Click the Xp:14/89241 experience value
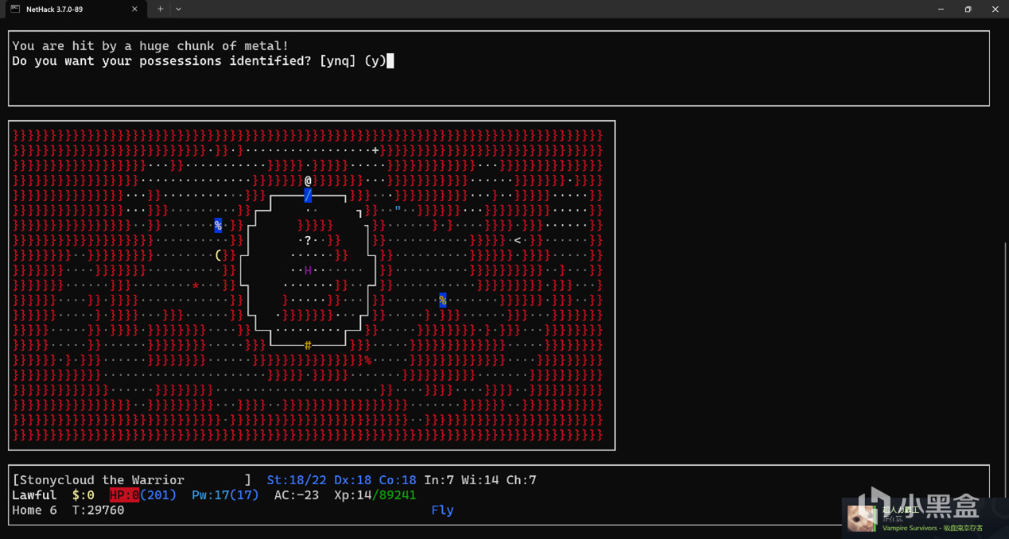 pos(375,495)
